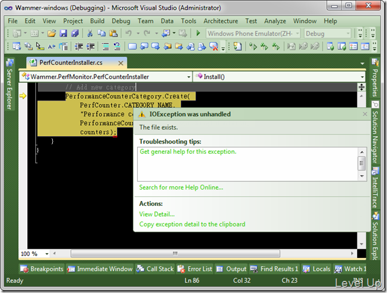Open the open-documents list arrow by tabs
The height and width of the screenshot is (293, 387).
(x=362, y=64)
